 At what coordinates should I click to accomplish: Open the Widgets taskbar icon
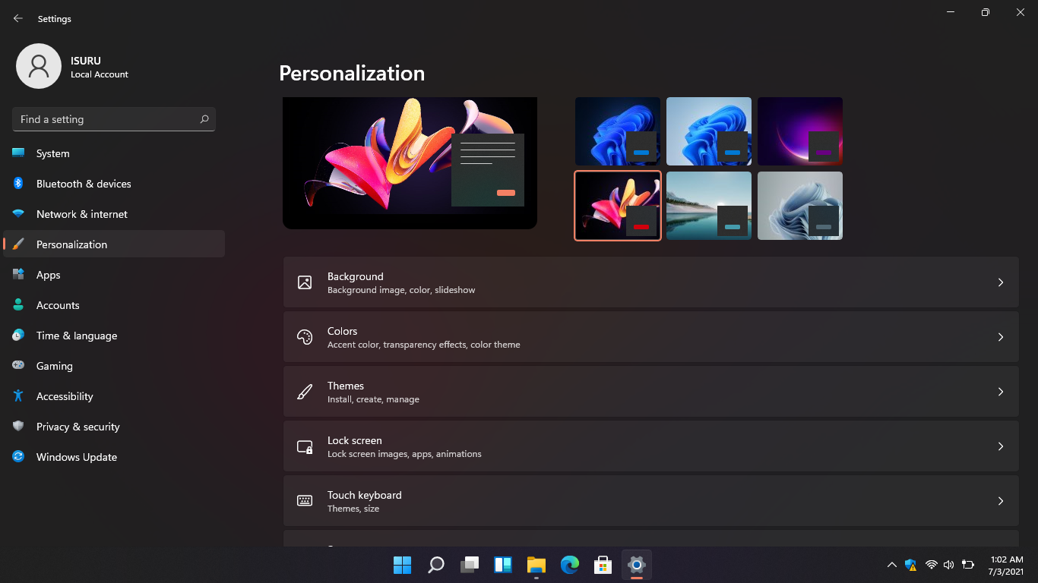pos(503,565)
